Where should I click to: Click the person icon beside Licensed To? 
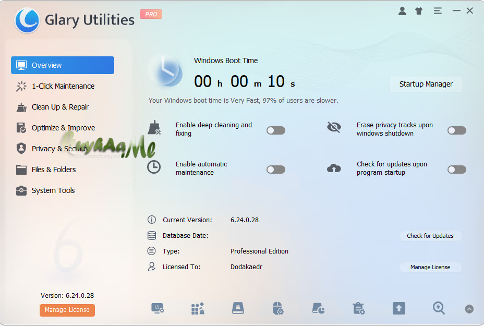tap(152, 267)
